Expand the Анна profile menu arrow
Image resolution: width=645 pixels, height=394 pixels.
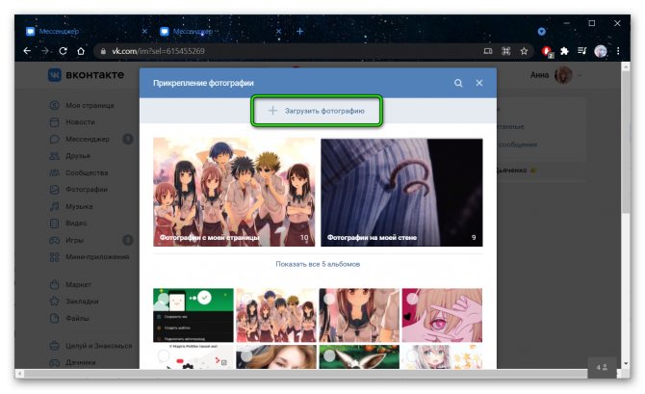pos(580,75)
